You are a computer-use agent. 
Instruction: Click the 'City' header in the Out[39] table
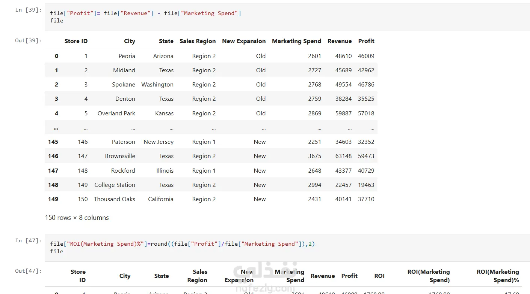[130, 41]
